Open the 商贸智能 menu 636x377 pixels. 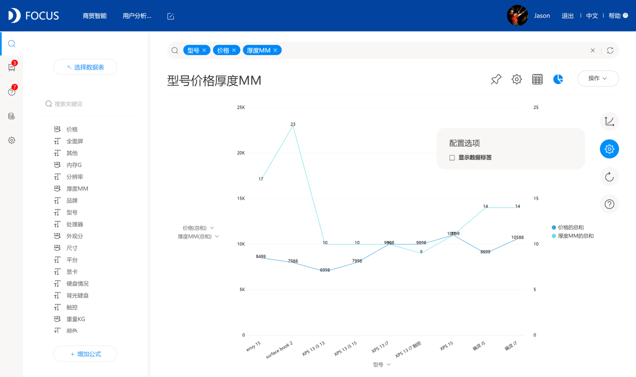tap(94, 16)
